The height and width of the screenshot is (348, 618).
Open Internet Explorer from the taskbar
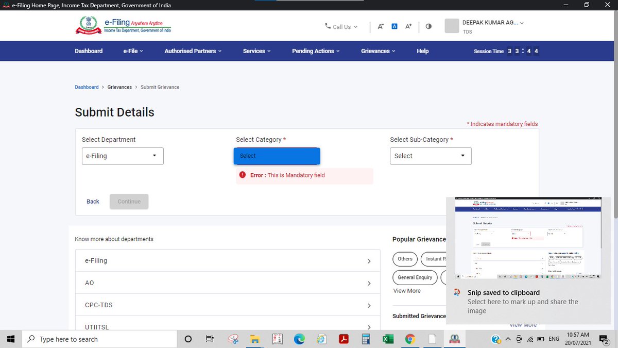pos(321,339)
